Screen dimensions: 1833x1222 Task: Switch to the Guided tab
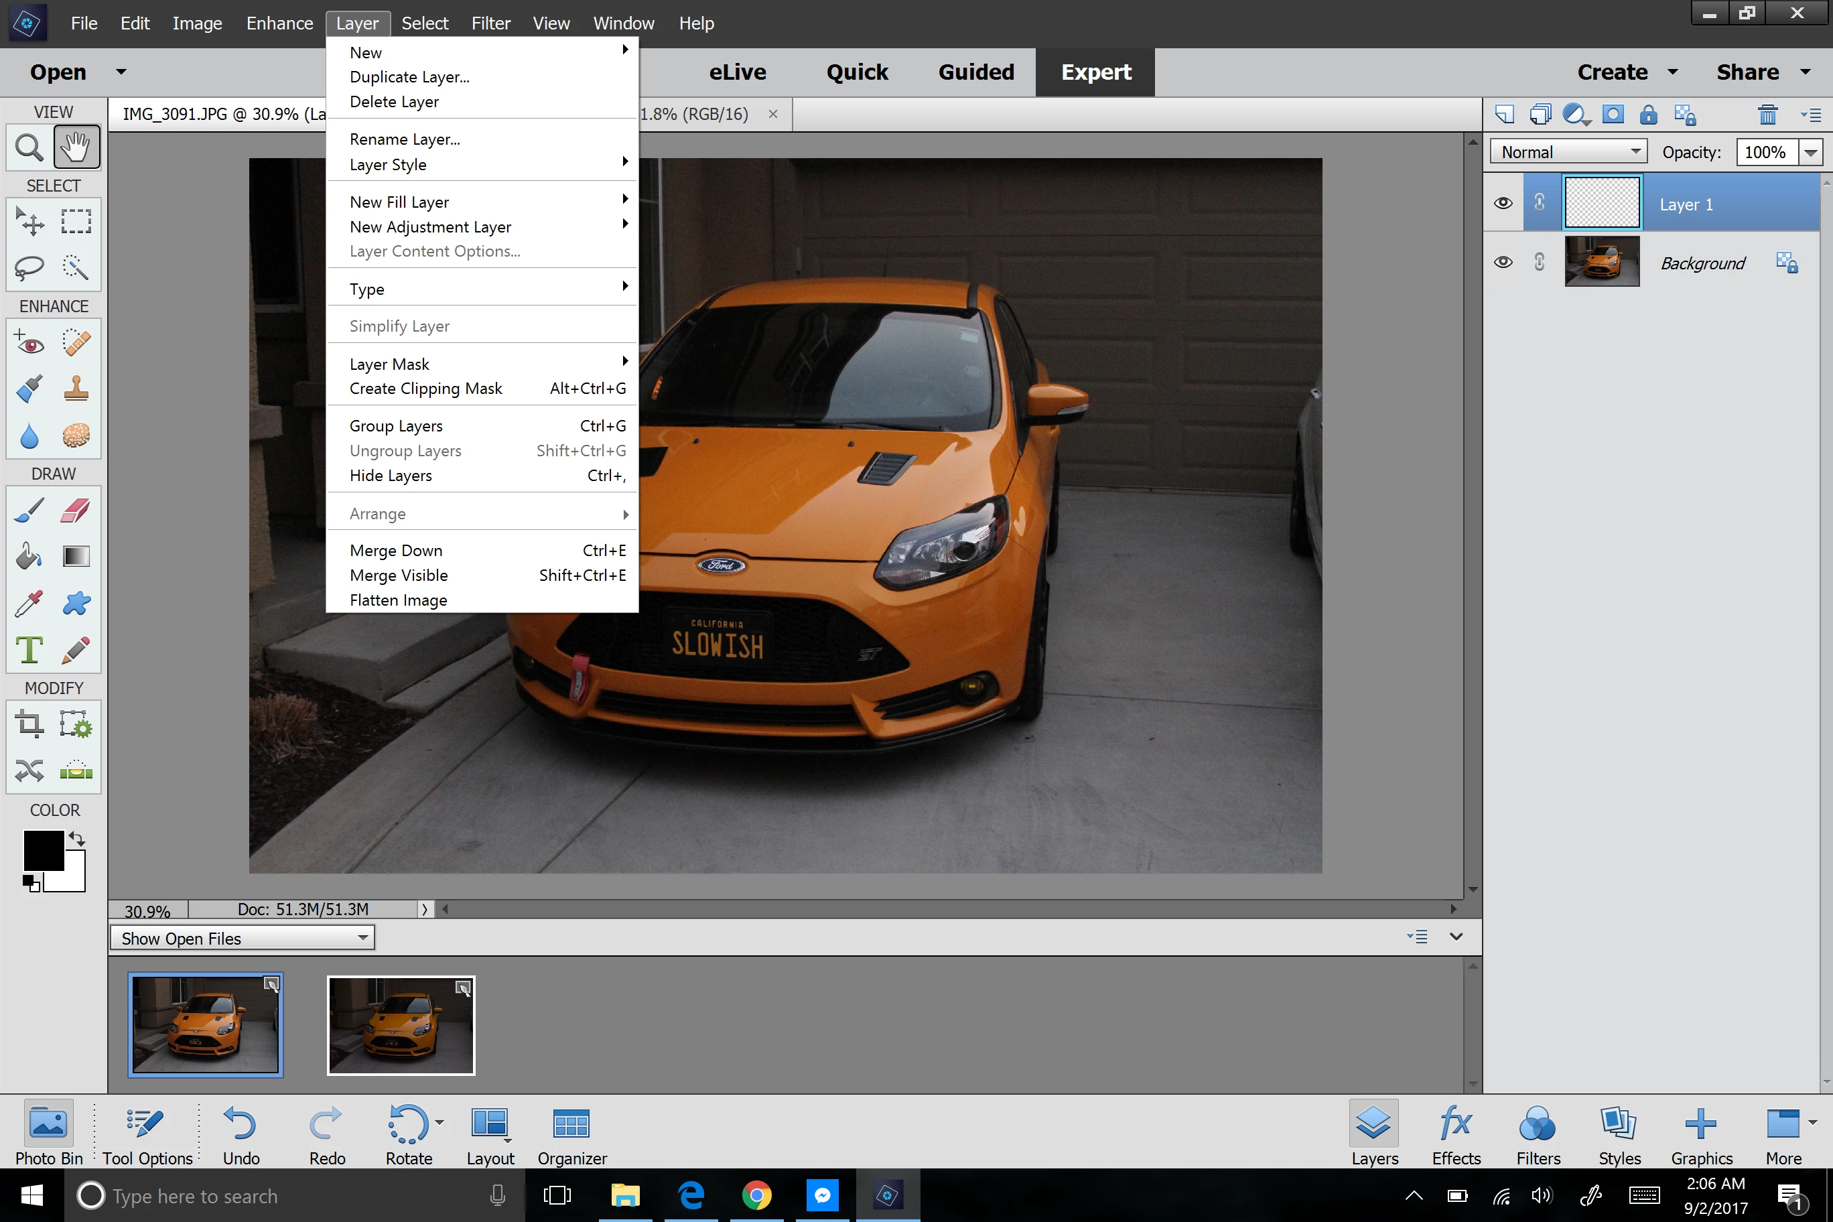click(x=975, y=72)
